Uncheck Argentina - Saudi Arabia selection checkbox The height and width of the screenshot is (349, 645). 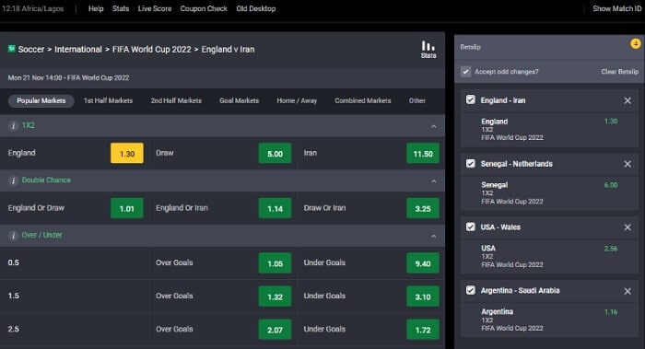pyautogui.click(x=471, y=290)
